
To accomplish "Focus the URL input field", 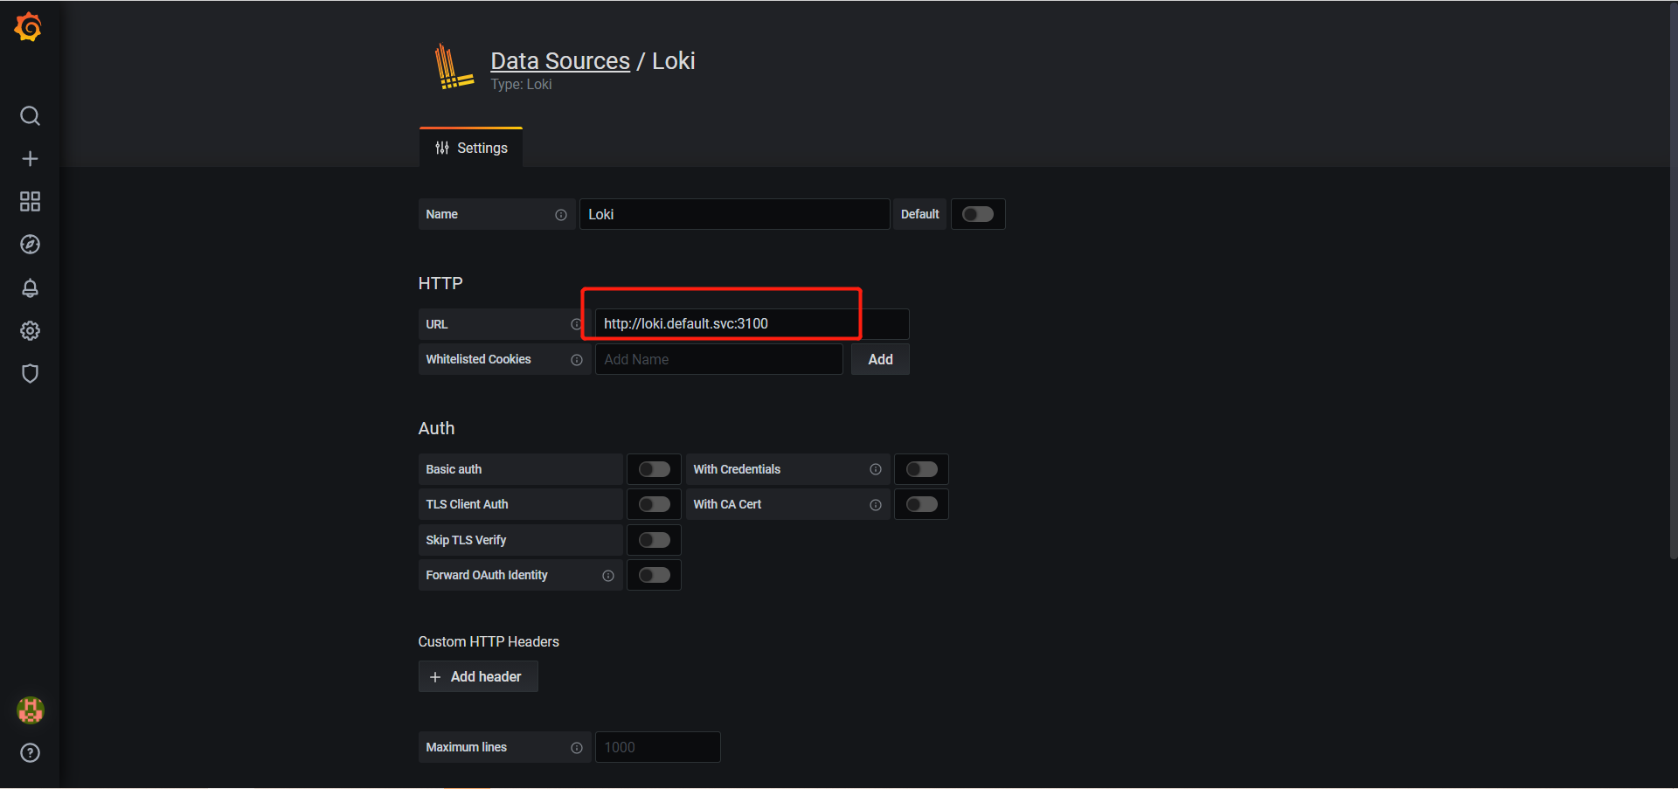I will (752, 324).
